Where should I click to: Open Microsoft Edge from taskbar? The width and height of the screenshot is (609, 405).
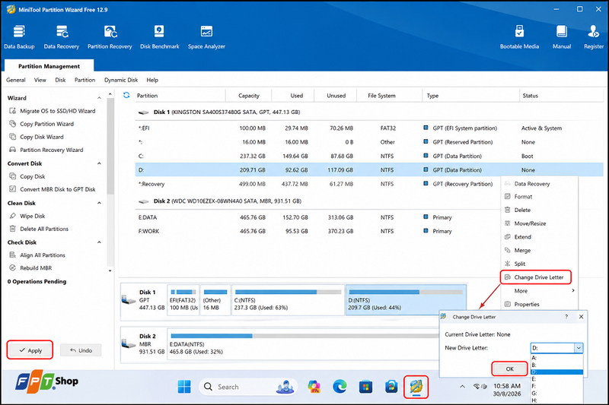click(340, 387)
